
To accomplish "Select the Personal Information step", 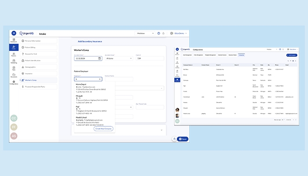I will [39, 41].
